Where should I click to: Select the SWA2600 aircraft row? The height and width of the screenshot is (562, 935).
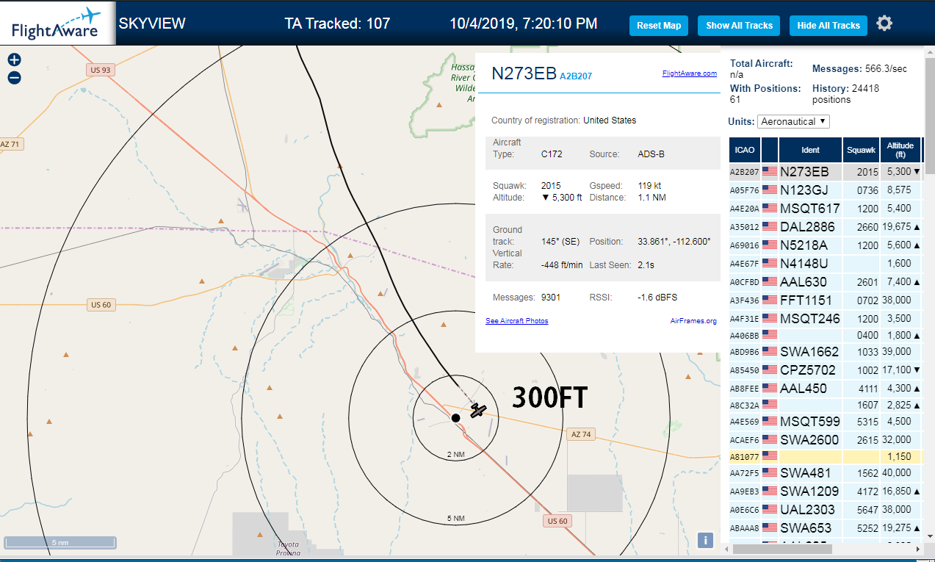[x=826, y=440]
